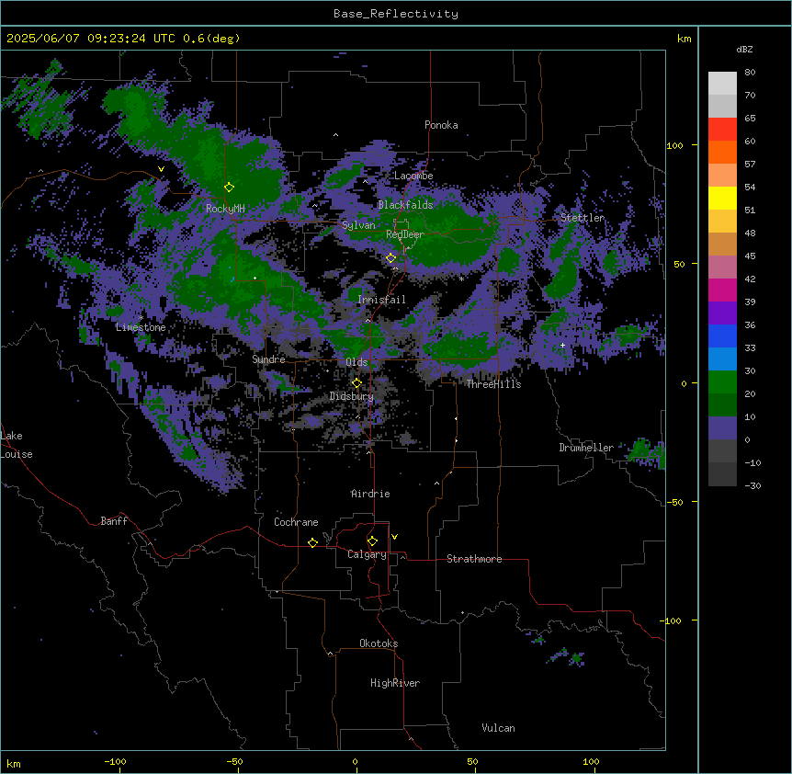Viewport: 792px width, 774px height.
Task: Click the asterisk marker above Limestone
Action: (x=141, y=318)
